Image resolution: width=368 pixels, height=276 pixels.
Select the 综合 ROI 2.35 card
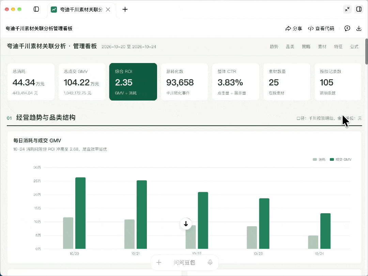coord(133,82)
